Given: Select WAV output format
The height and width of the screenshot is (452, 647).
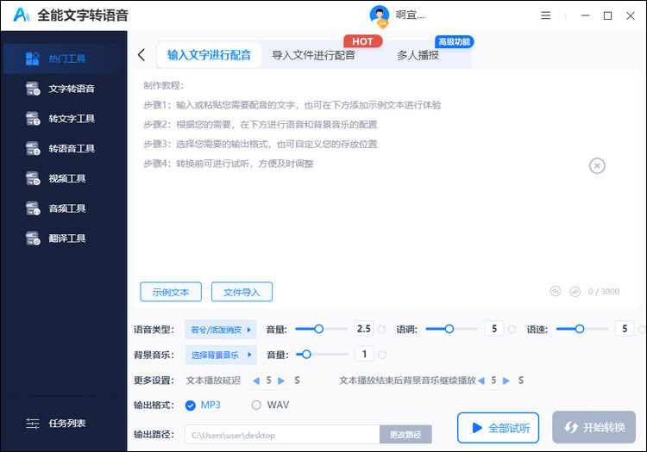Looking at the screenshot, I should coord(256,405).
